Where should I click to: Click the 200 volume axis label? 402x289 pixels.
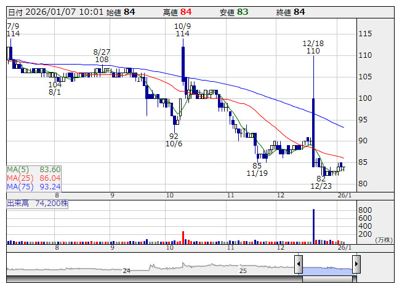[x=365, y=234]
